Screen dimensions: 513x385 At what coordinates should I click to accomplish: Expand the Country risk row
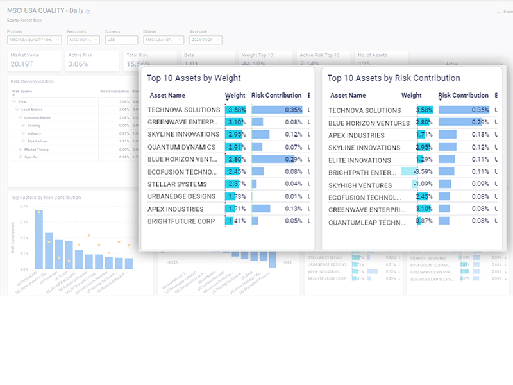point(22,126)
